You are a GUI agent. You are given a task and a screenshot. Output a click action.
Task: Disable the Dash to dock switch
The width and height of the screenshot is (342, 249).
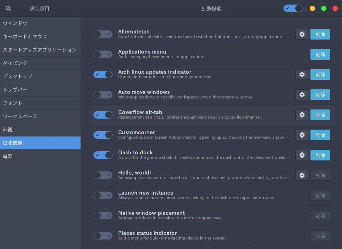(x=103, y=155)
